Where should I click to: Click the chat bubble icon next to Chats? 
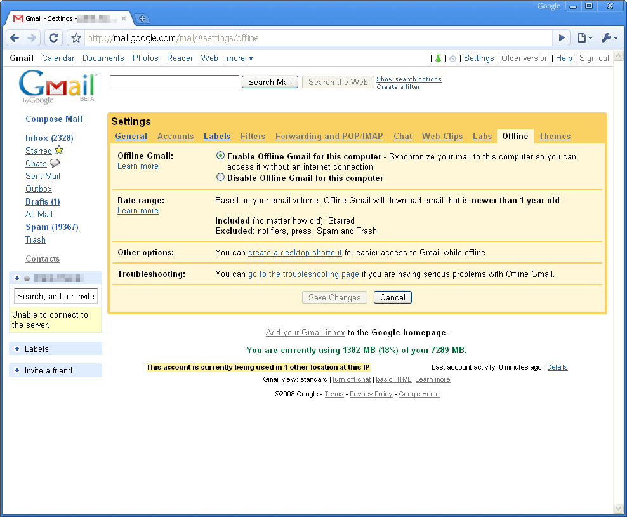coord(55,163)
